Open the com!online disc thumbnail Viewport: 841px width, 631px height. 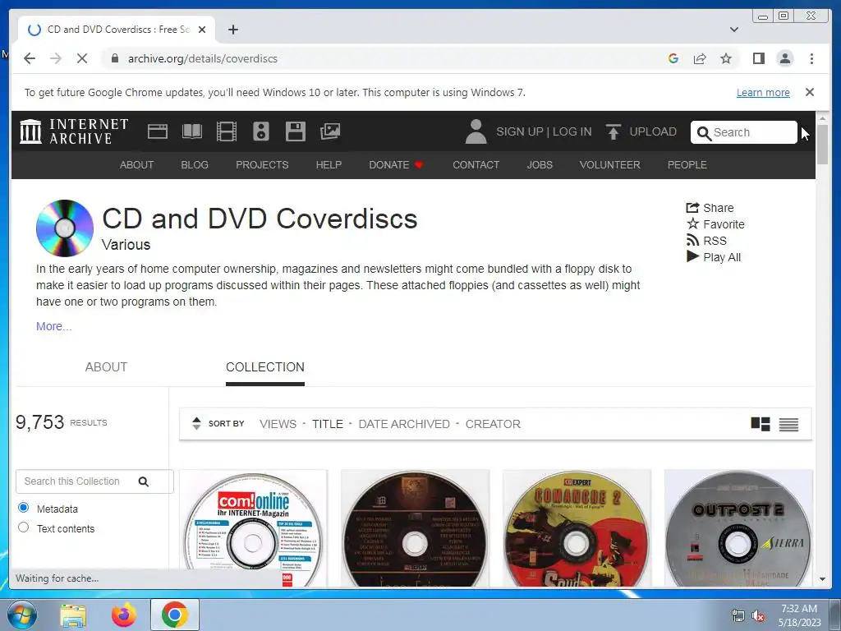tap(253, 528)
